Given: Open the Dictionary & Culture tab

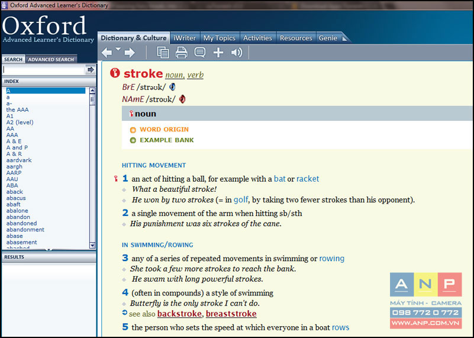Looking at the screenshot, I should coord(134,38).
